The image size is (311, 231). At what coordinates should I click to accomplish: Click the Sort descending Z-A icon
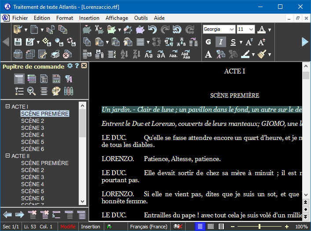[x=137, y=54]
